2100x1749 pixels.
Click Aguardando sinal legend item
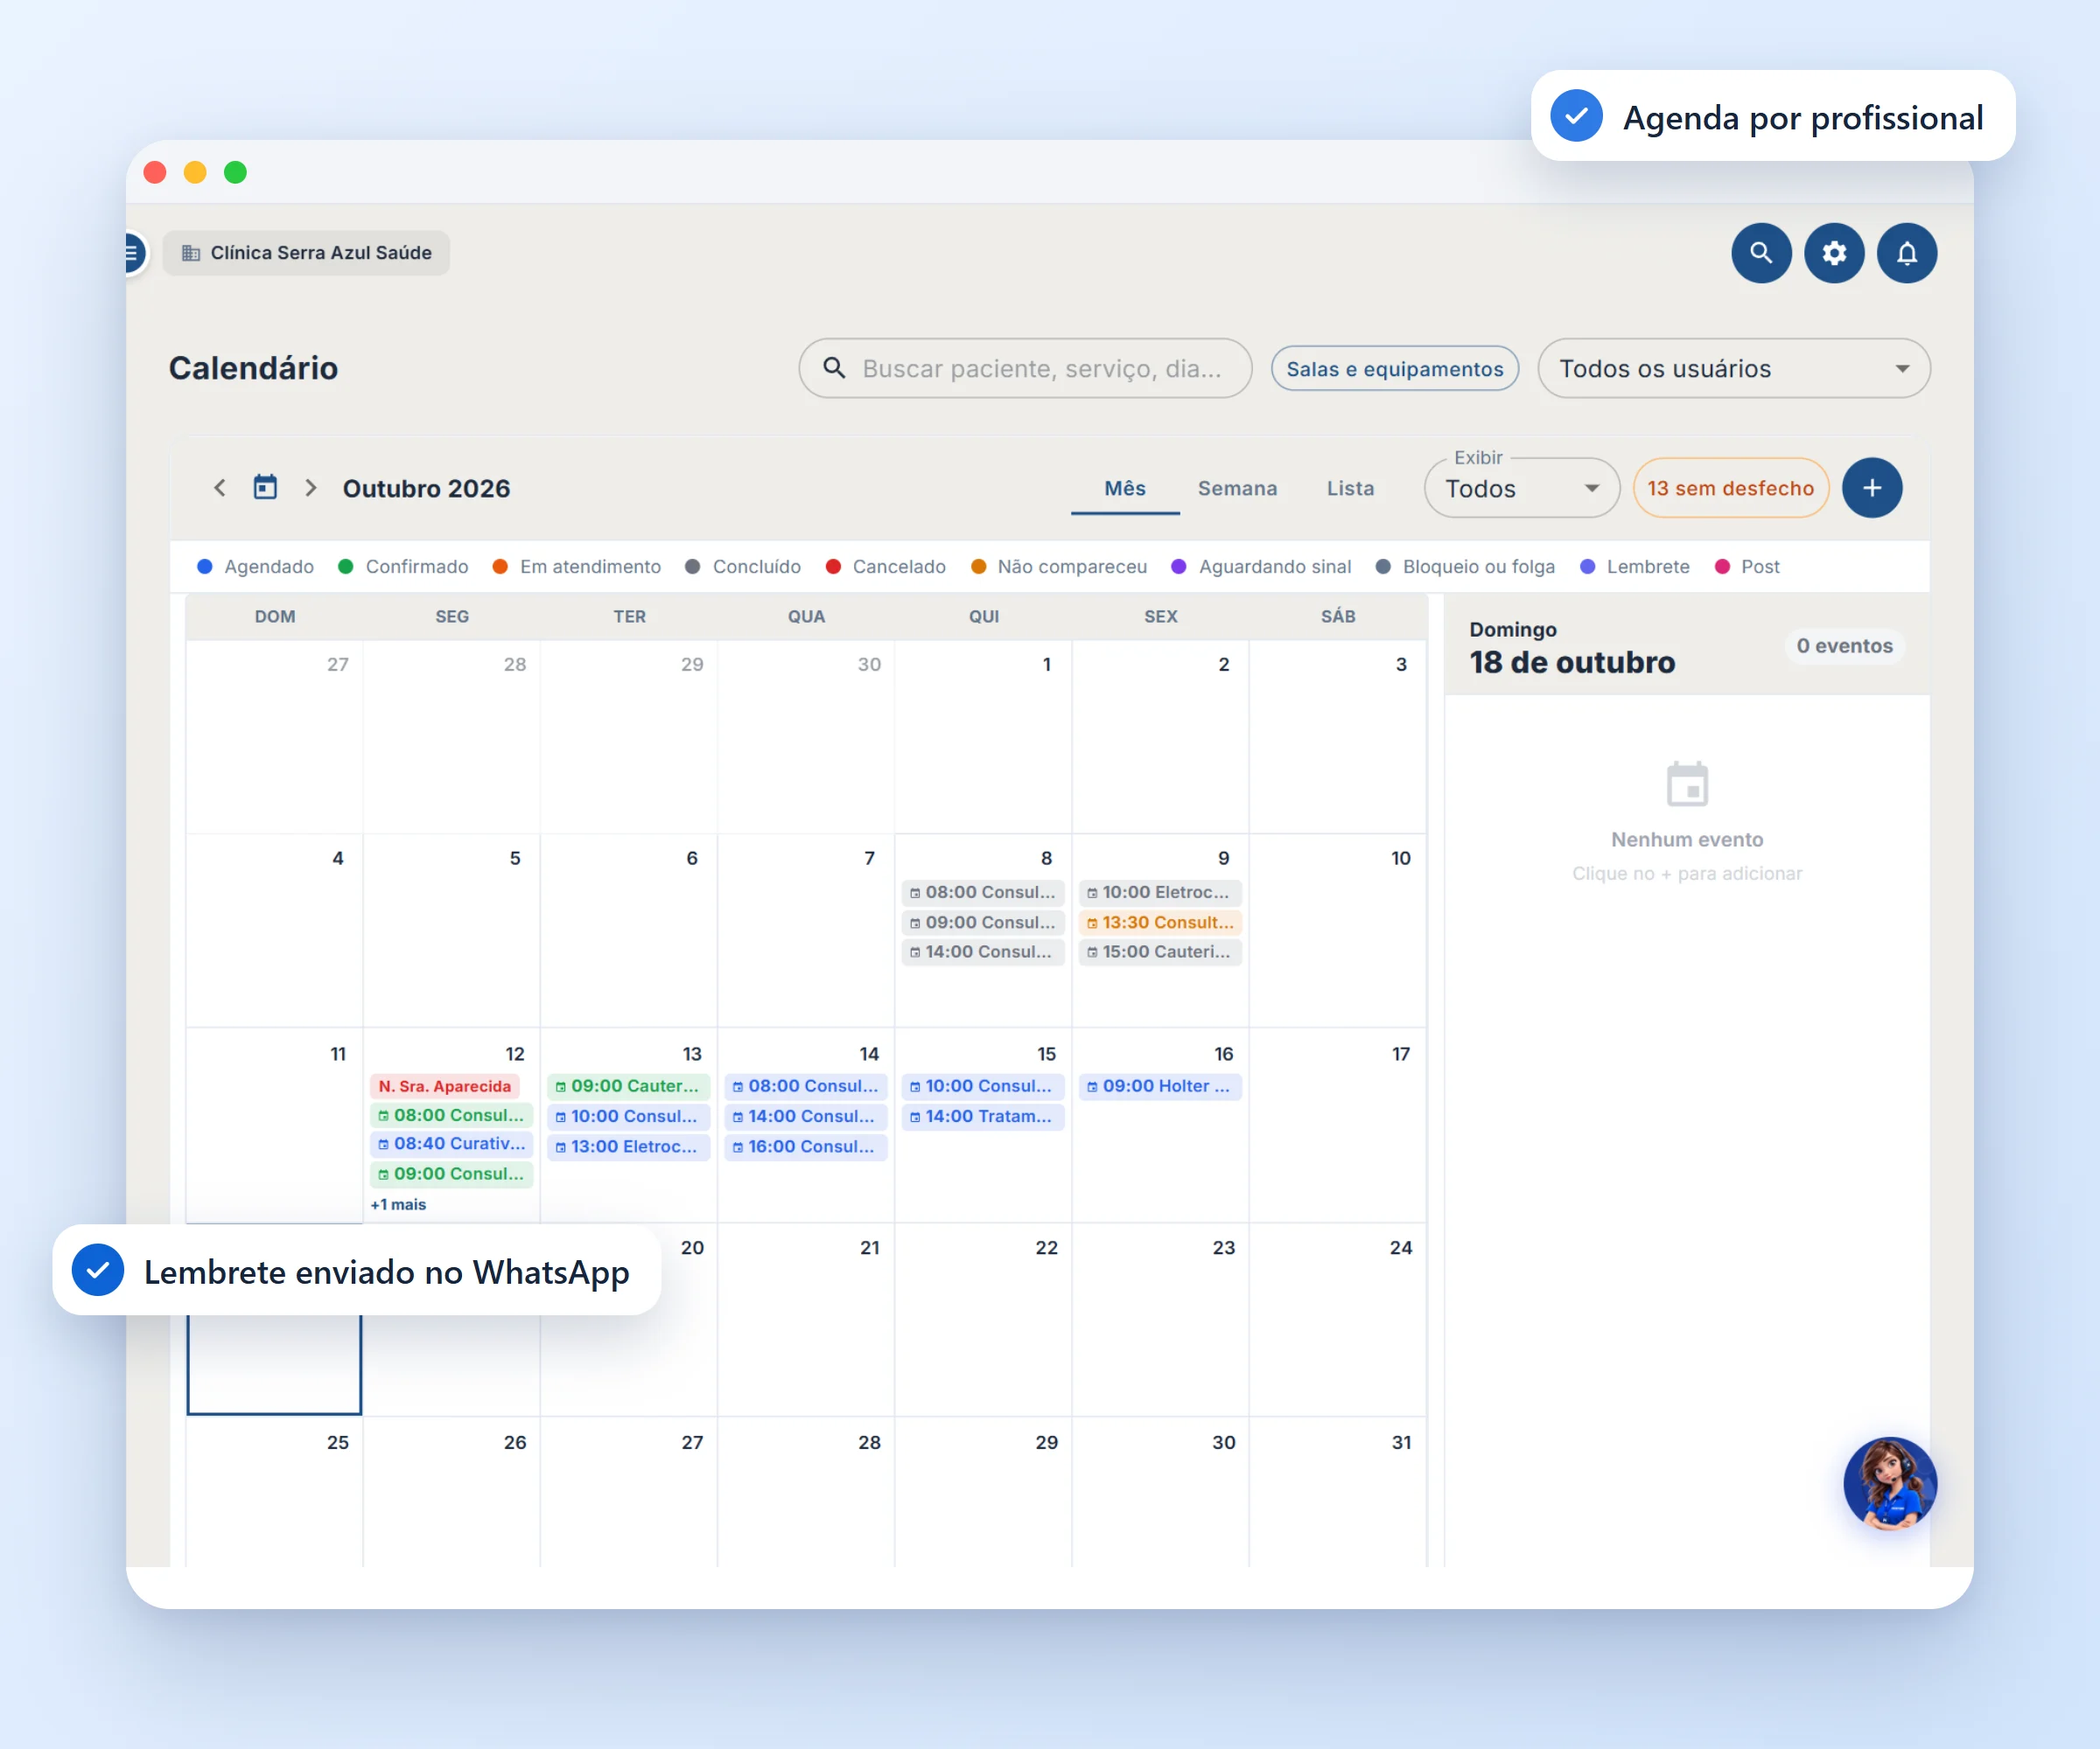point(1261,567)
